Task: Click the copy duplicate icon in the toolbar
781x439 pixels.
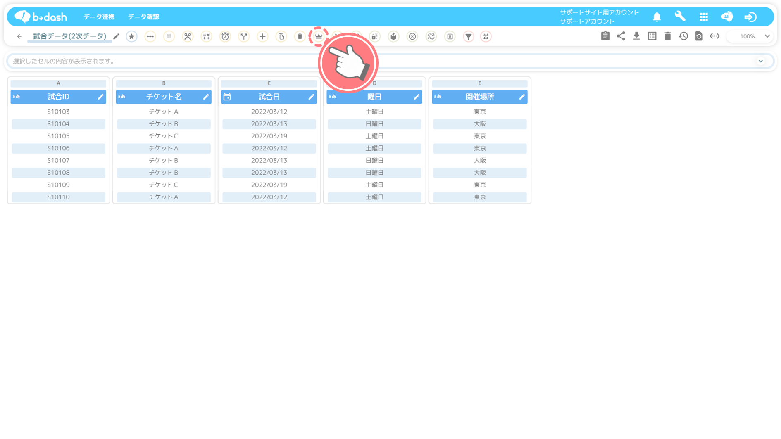Action: click(x=281, y=36)
